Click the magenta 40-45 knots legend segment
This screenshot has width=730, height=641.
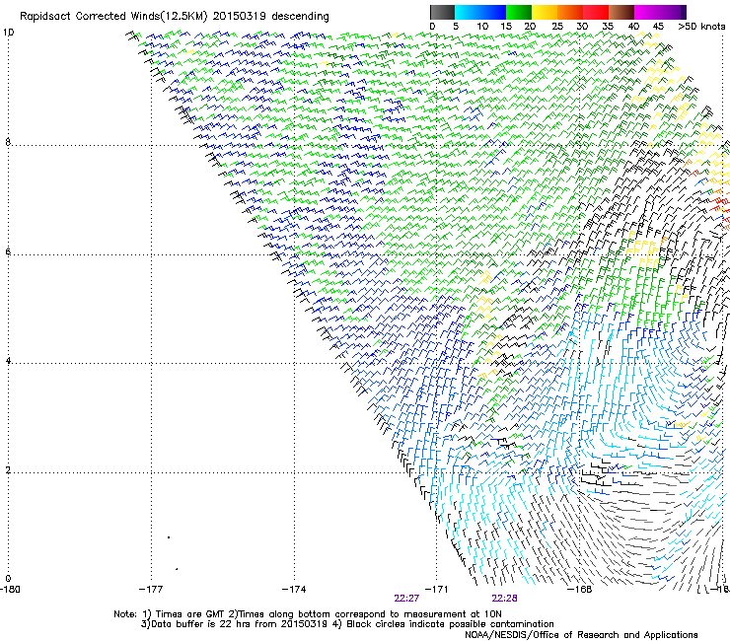click(647, 12)
